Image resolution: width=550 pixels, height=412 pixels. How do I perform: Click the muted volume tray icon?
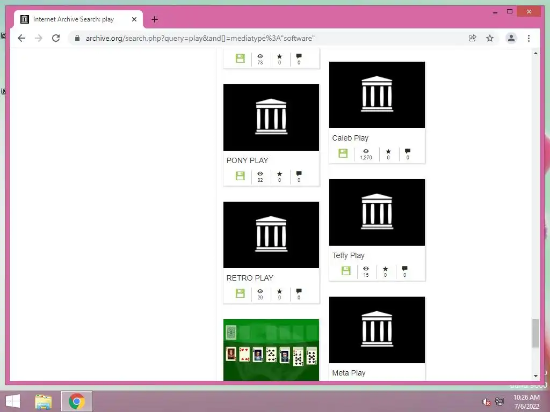pyautogui.click(x=486, y=402)
